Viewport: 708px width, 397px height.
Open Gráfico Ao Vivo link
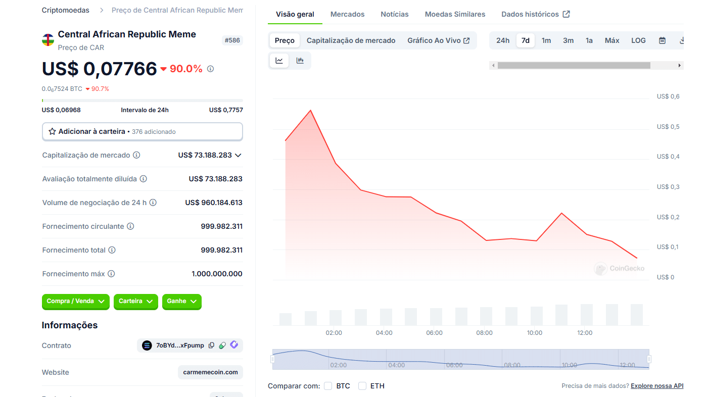(439, 40)
